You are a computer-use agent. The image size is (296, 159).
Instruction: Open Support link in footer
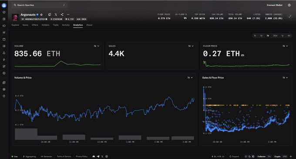[234, 156]
